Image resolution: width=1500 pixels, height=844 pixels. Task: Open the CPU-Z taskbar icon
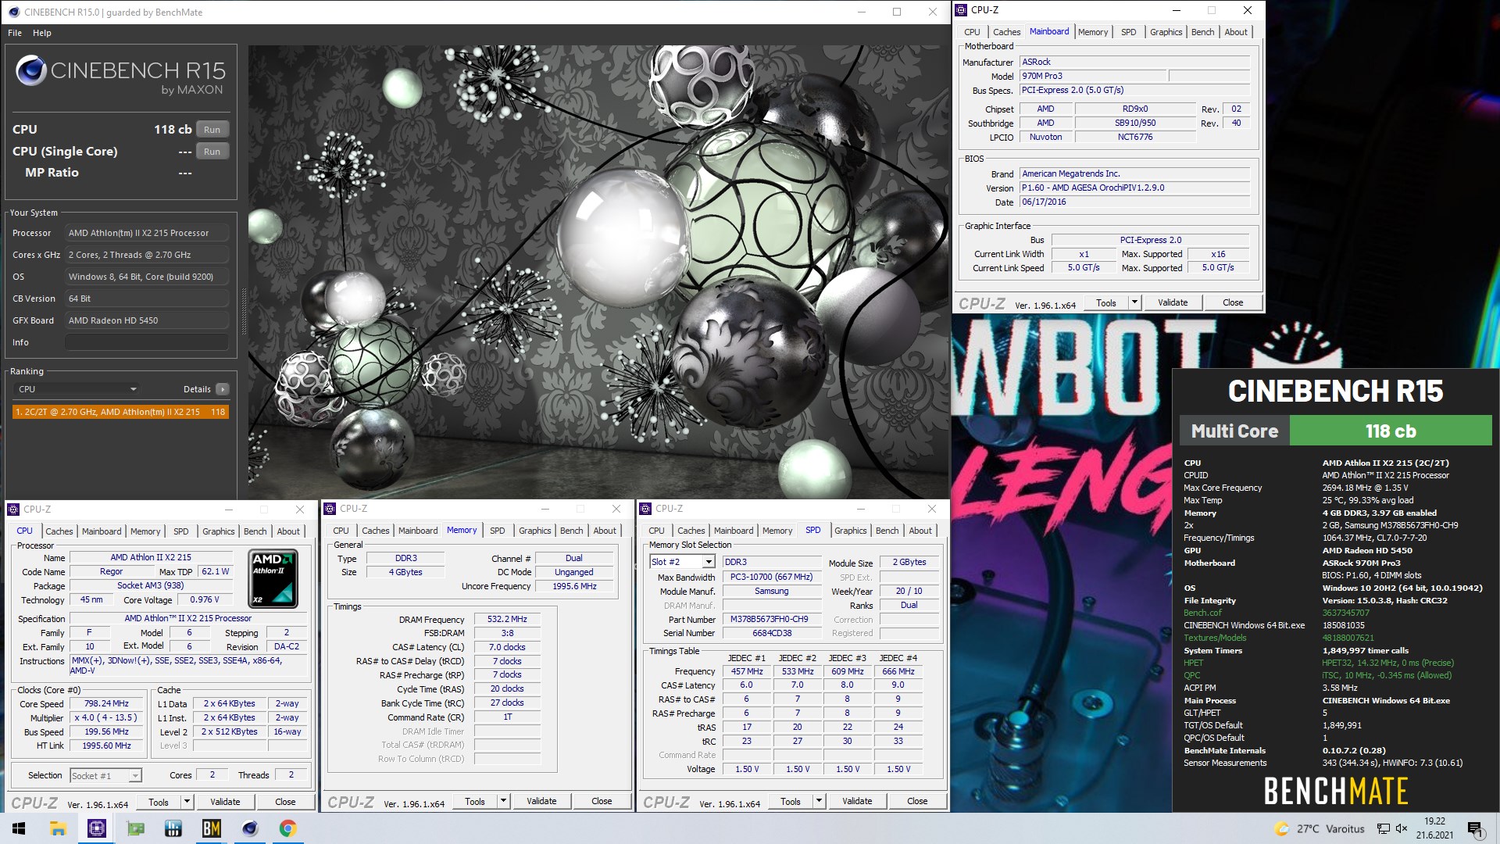tap(97, 828)
